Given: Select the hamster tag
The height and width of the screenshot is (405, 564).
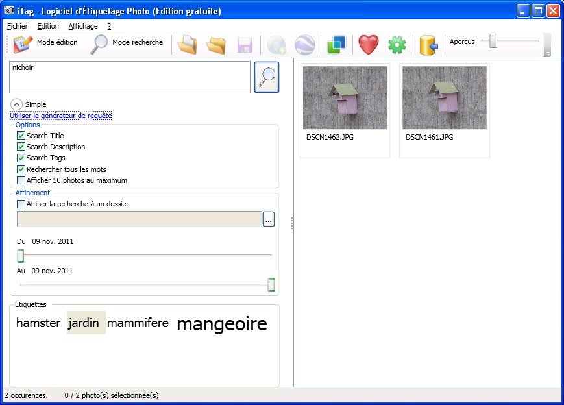Looking at the screenshot, I should [38, 323].
